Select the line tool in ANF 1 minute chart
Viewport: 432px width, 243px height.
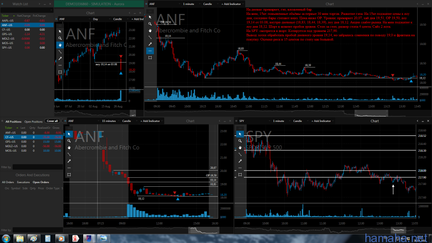[x=150, y=37]
